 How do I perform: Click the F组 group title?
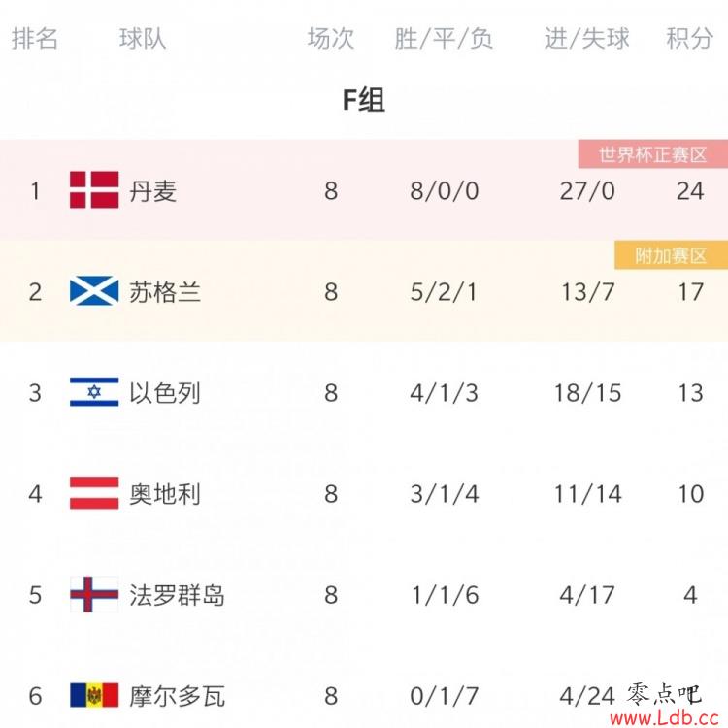tap(364, 99)
